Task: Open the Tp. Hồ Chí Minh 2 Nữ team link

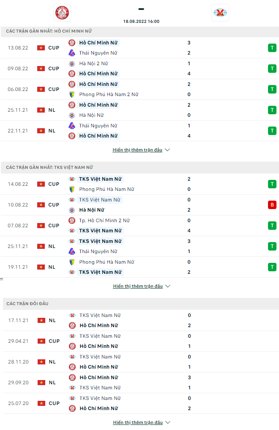Action: point(104,221)
